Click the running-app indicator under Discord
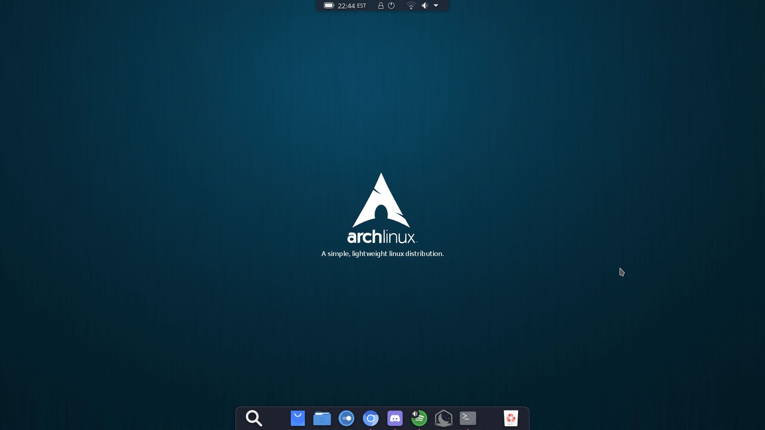This screenshot has height=430, width=765. pos(395,429)
